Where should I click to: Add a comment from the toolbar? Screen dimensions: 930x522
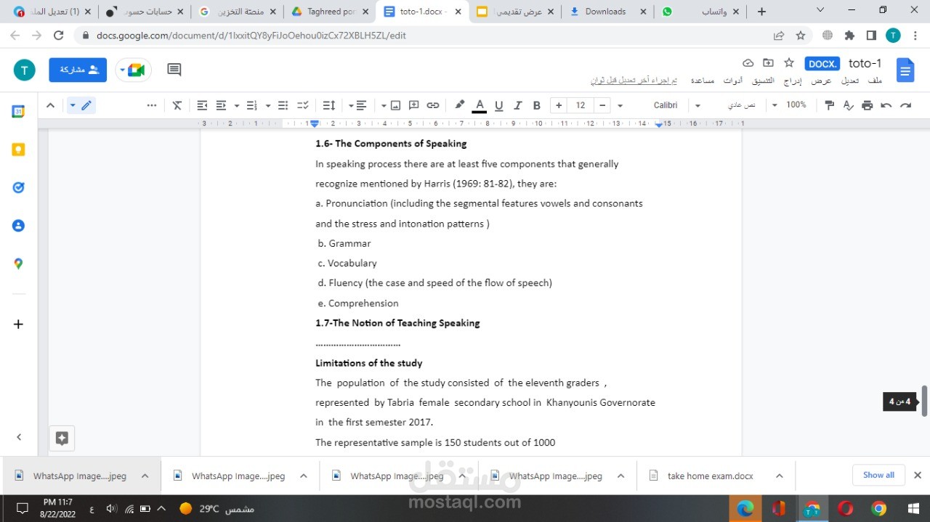414,105
